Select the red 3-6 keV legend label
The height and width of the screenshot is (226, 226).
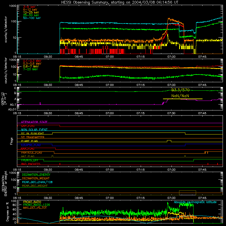(29, 7)
